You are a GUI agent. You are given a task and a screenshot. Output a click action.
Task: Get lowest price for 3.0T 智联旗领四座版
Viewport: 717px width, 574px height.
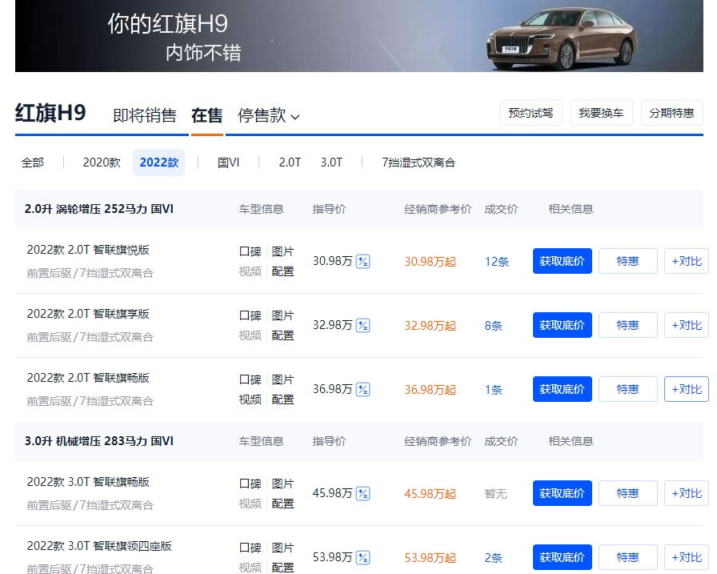point(563,557)
